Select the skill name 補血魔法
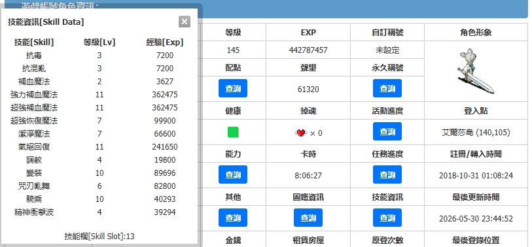The width and height of the screenshot is (532, 247). click(x=34, y=82)
